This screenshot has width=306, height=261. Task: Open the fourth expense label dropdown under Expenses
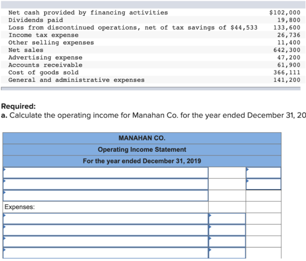105,253
